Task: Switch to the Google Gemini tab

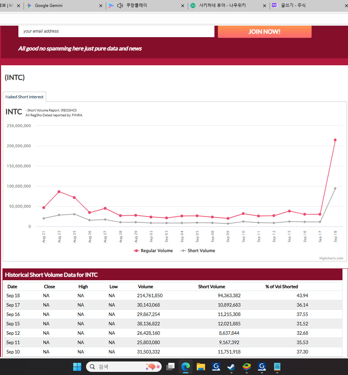Action: 49,6
